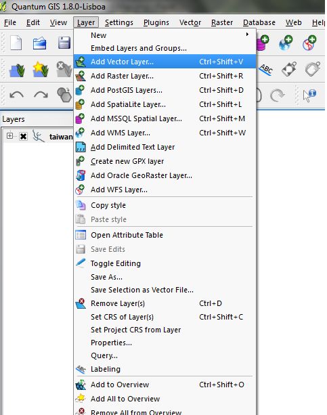327x415 pixels.
Task: Click the star new layer toolbar icon
Action: [40, 69]
